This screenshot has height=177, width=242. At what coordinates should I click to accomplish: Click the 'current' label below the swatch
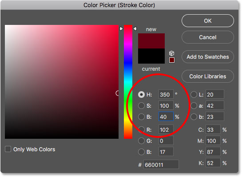tap(151, 69)
